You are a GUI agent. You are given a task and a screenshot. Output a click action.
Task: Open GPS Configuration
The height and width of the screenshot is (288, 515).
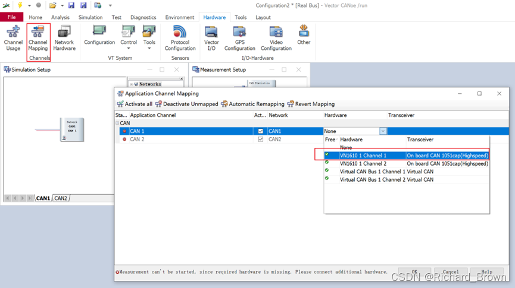(240, 39)
